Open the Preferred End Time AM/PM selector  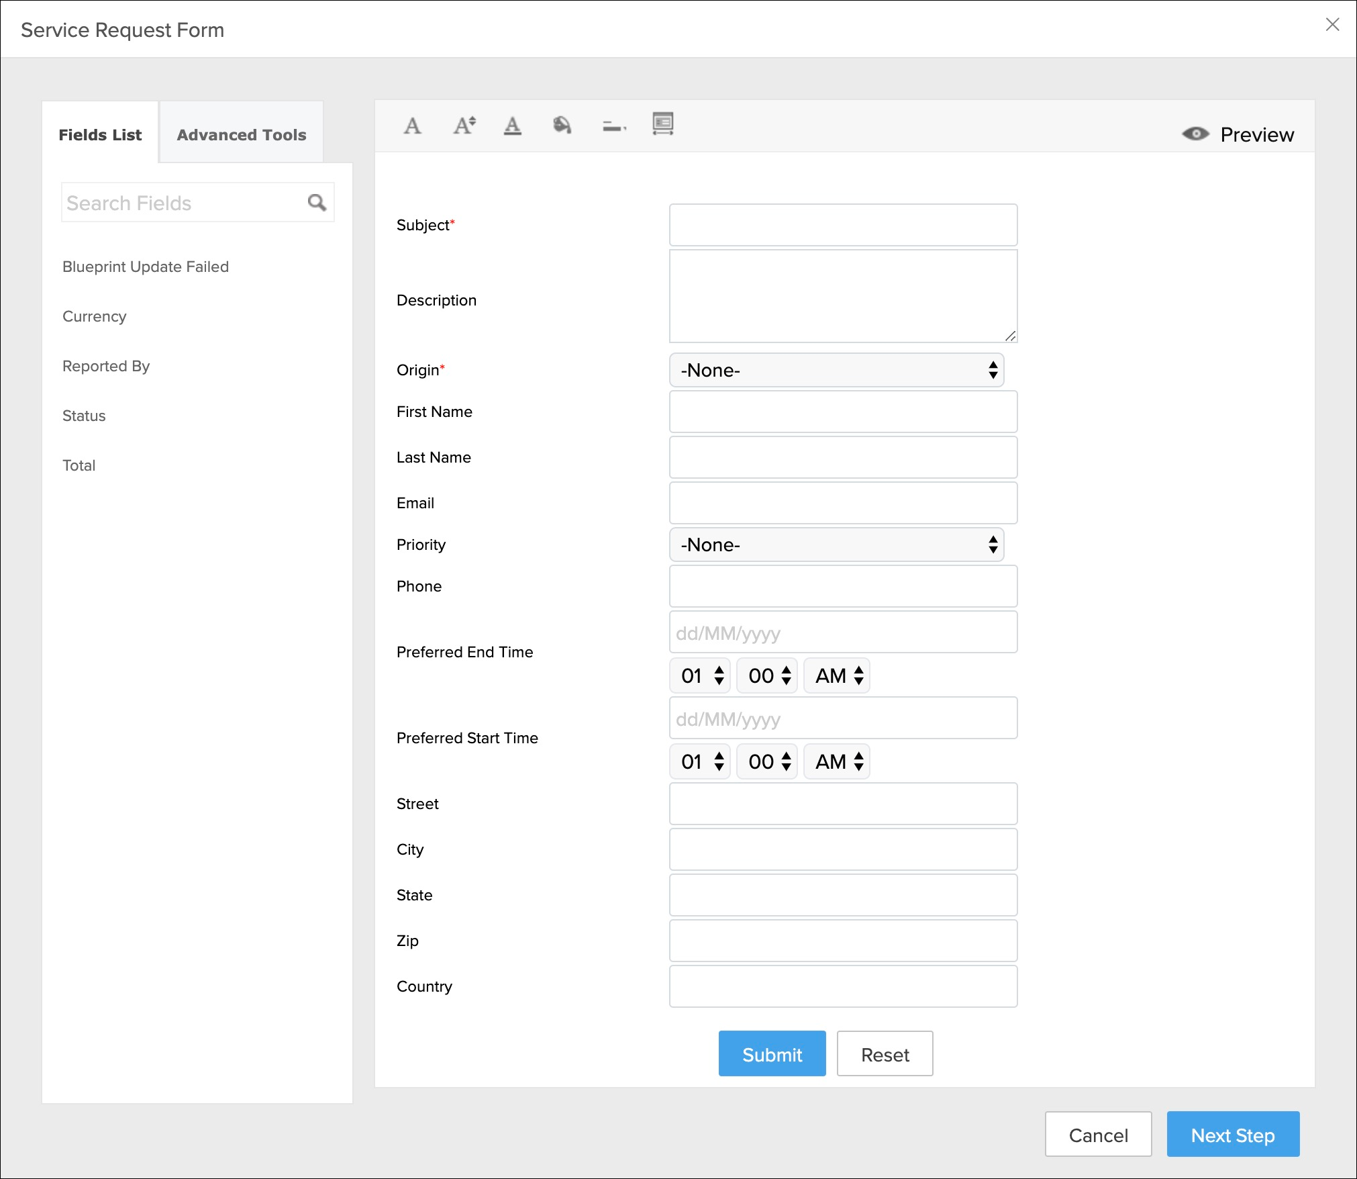point(836,675)
